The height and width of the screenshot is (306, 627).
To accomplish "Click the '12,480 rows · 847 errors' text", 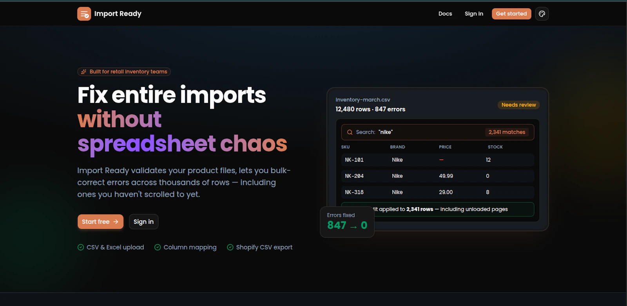I will coord(370,109).
